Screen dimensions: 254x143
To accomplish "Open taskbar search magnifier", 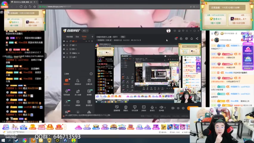I will (x=10, y=140).
